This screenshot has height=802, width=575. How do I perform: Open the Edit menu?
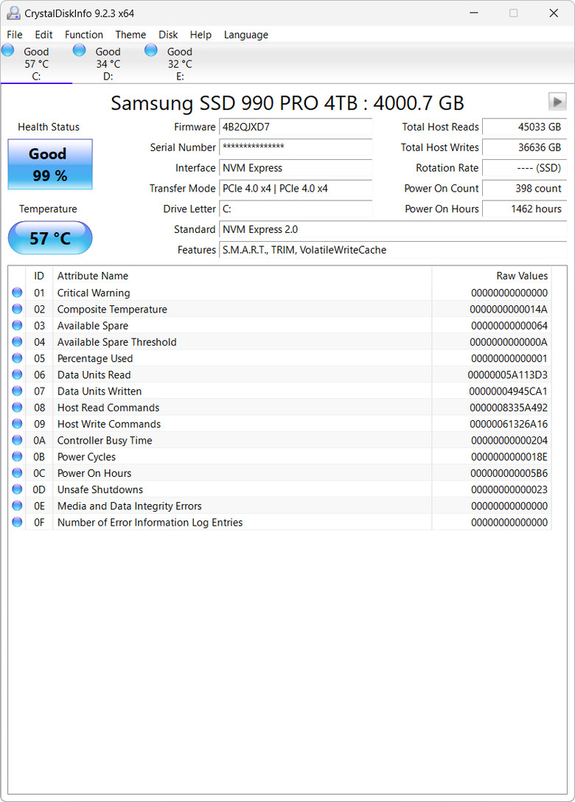tap(43, 35)
